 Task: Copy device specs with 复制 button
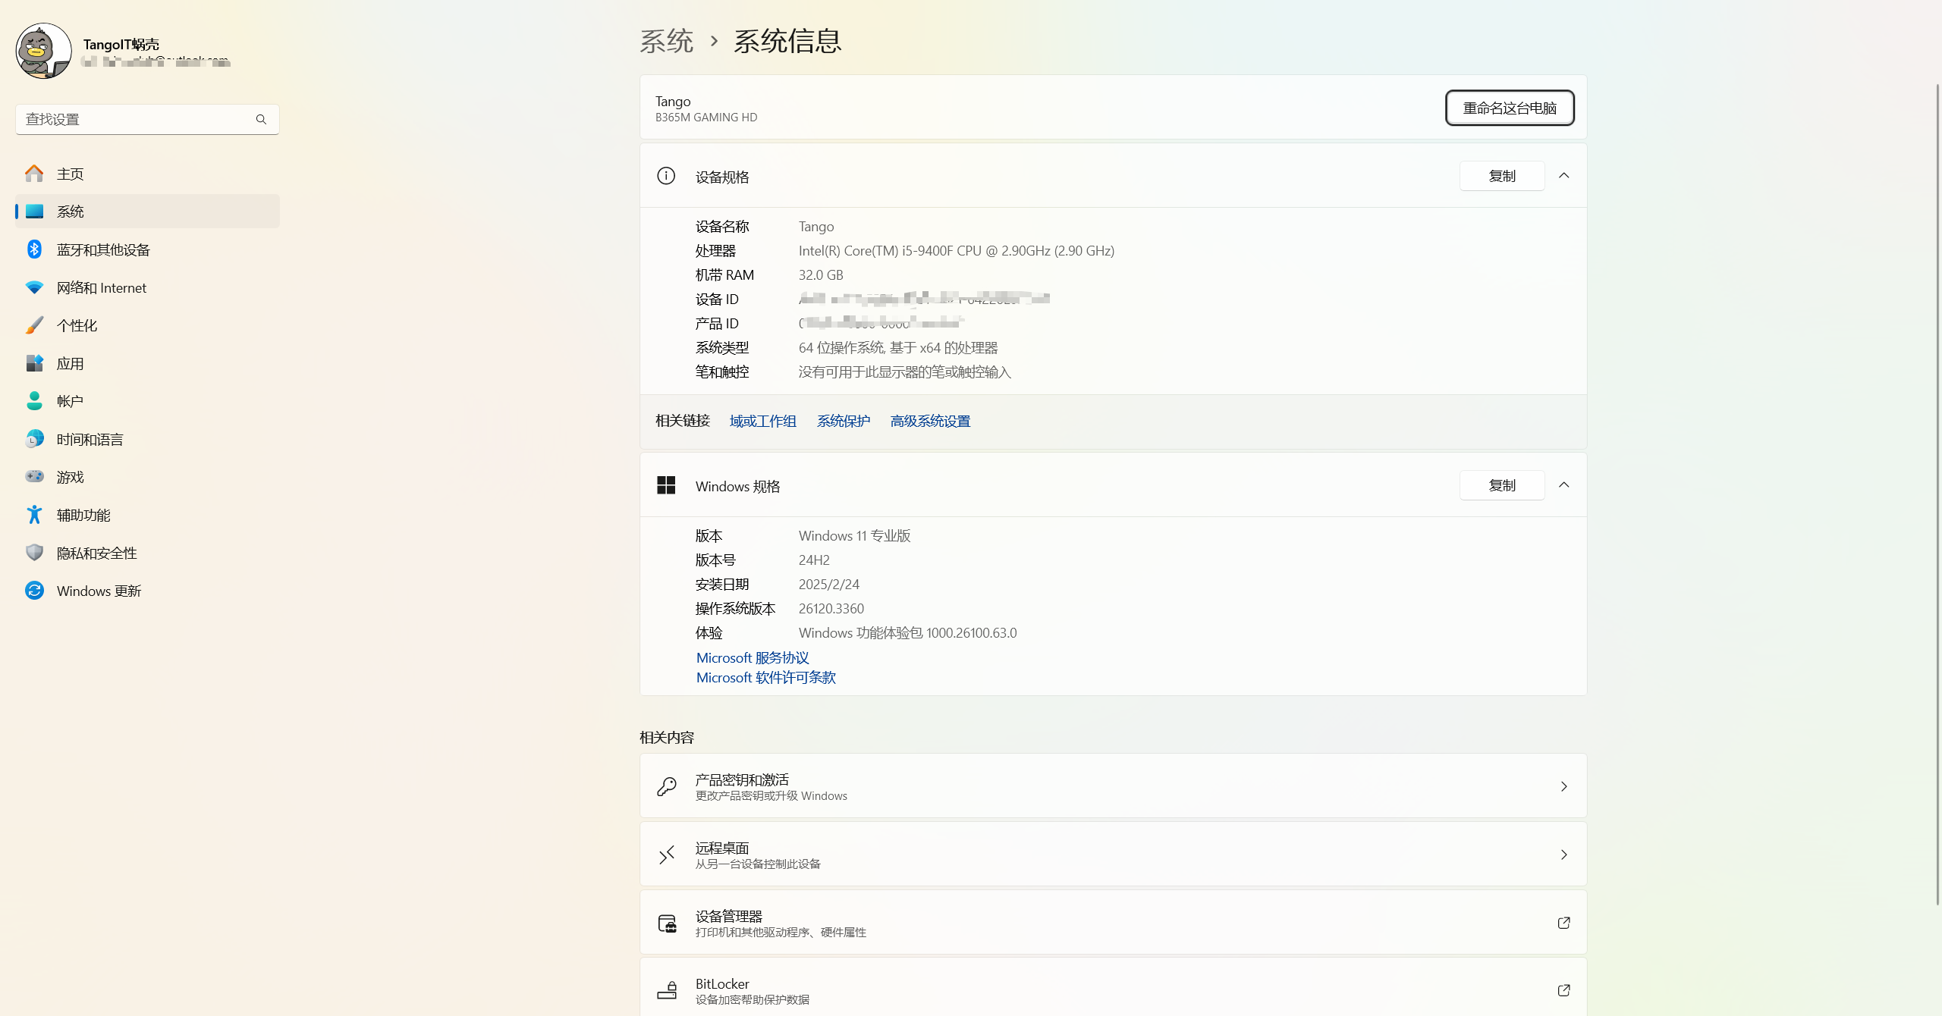(x=1502, y=176)
